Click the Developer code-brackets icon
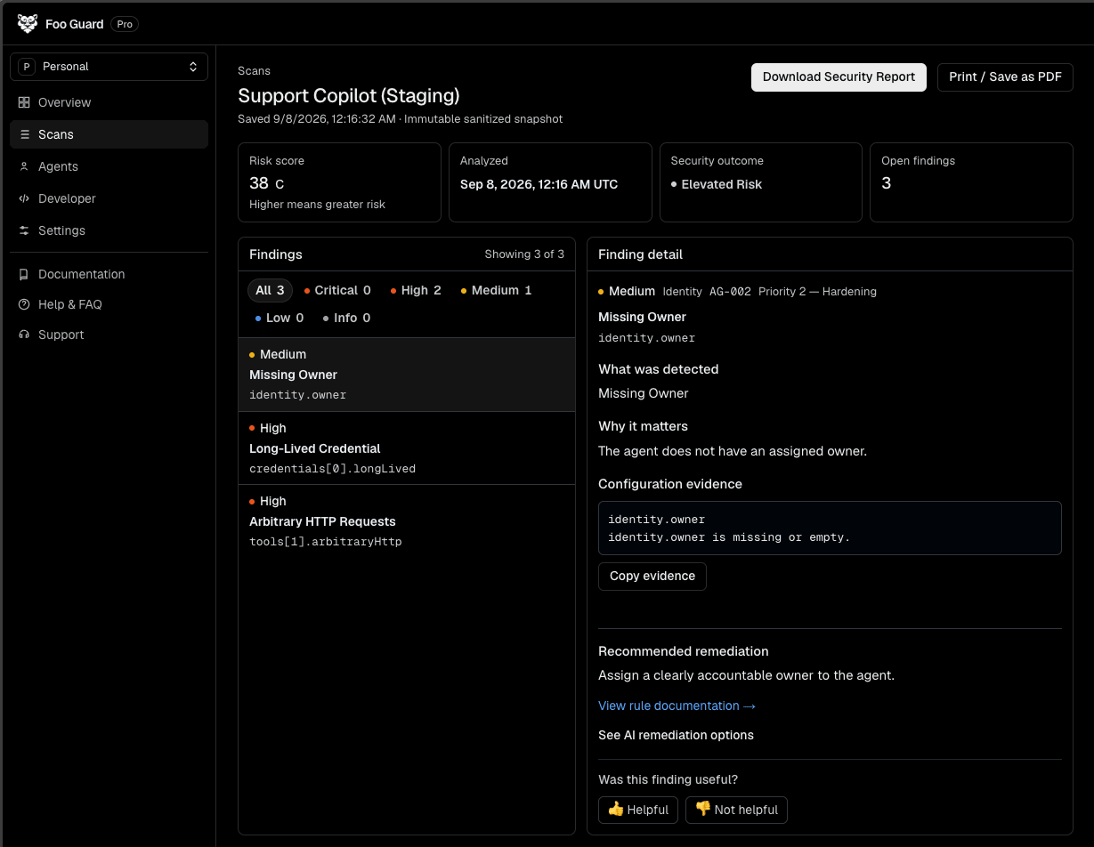The width and height of the screenshot is (1094, 847). pyautogui.click(x=24, y=198)
